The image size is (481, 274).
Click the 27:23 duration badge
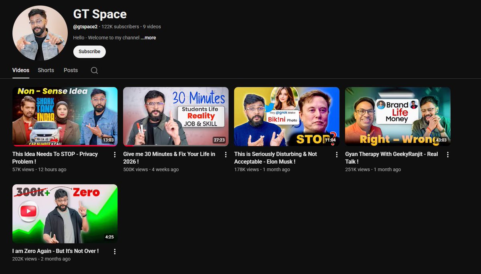point(219,140)
